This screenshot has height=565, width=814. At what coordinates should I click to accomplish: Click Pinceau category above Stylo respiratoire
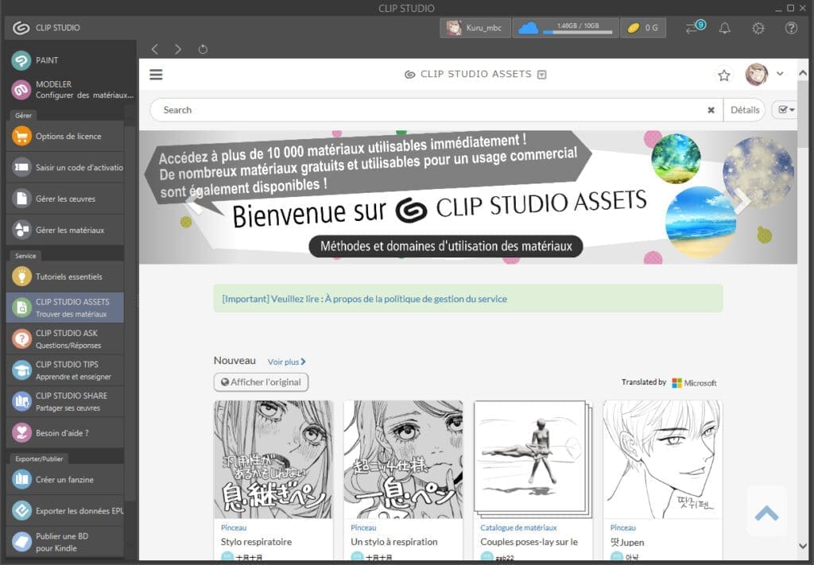click(234, 528)
